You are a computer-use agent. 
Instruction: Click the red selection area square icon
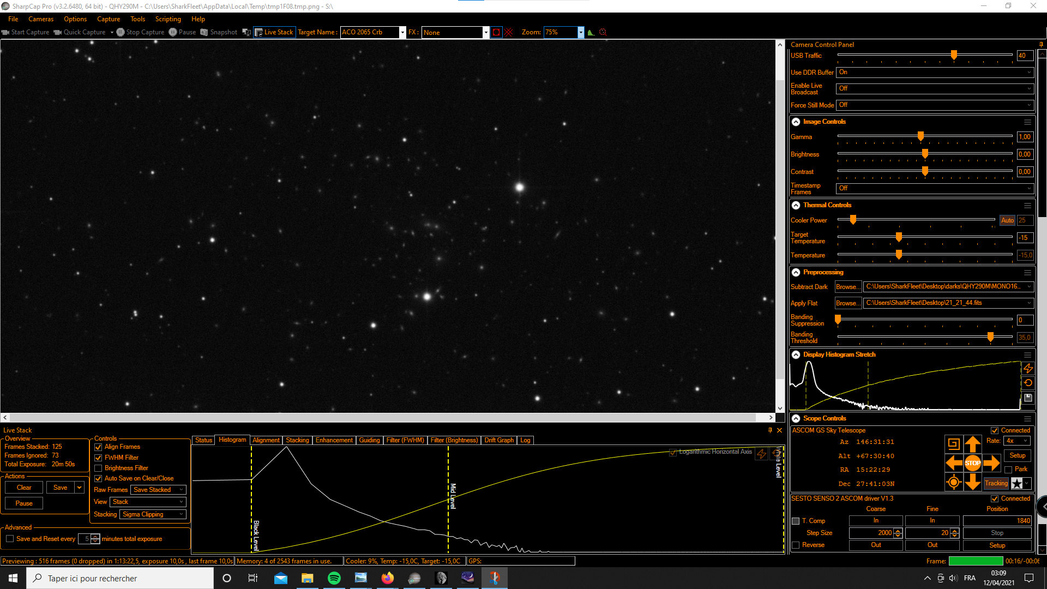496,32
